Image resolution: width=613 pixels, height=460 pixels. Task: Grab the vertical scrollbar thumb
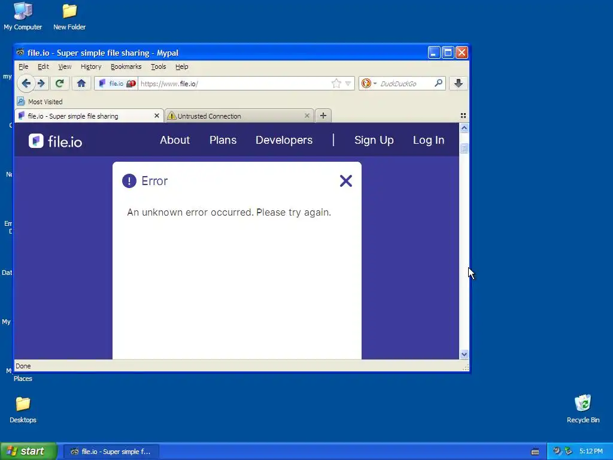tap(464, 149)
